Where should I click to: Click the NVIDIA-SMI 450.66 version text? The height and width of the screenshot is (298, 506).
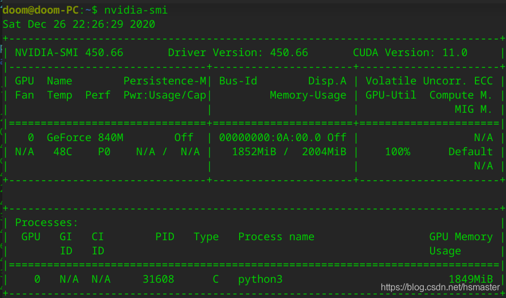tap(69, 53)
